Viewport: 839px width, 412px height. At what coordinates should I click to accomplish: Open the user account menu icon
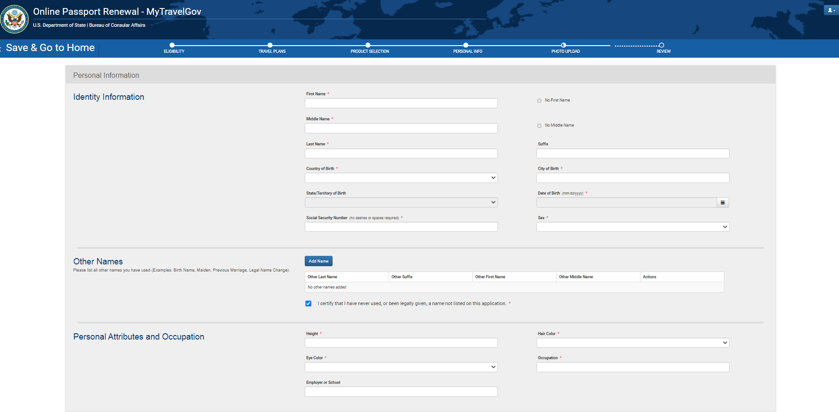830,10
